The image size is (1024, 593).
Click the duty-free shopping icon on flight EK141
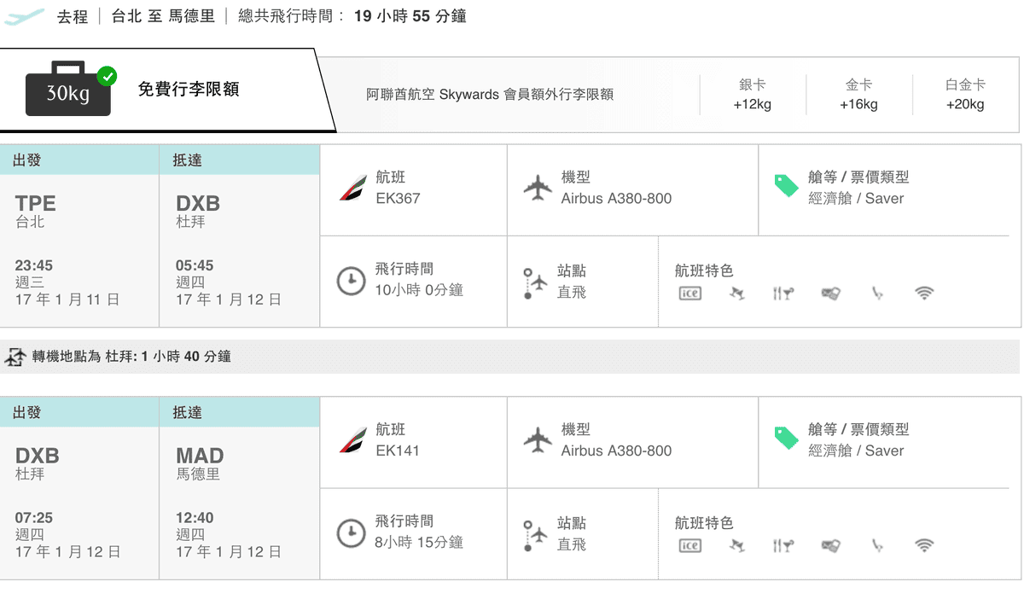click(x=830, y=544)
